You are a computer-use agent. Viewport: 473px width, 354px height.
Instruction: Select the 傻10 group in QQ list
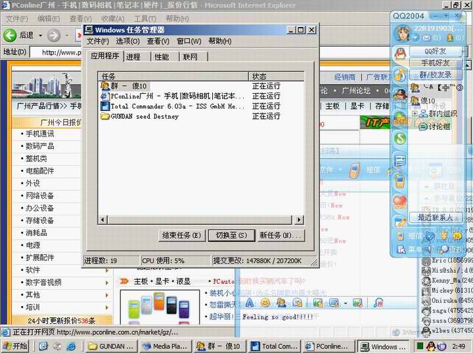423,100
